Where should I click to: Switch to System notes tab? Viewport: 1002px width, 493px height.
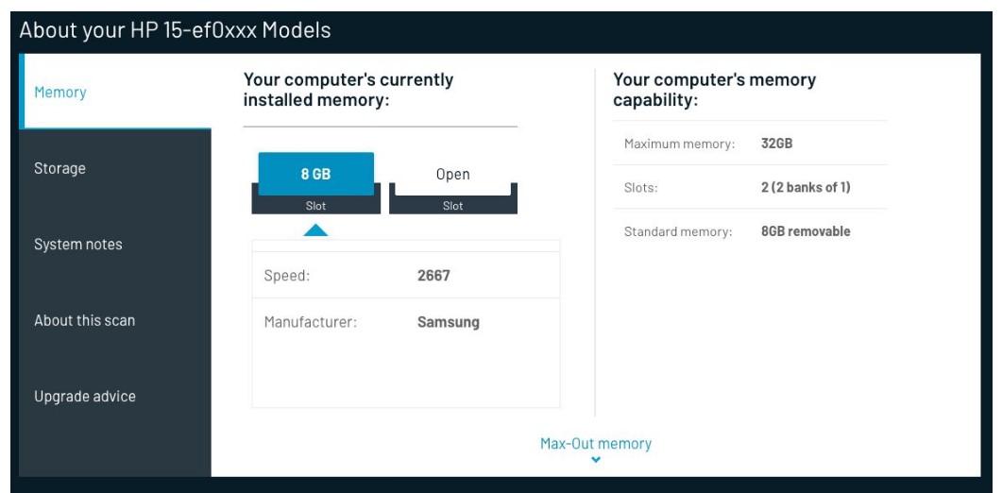point(116,245)
